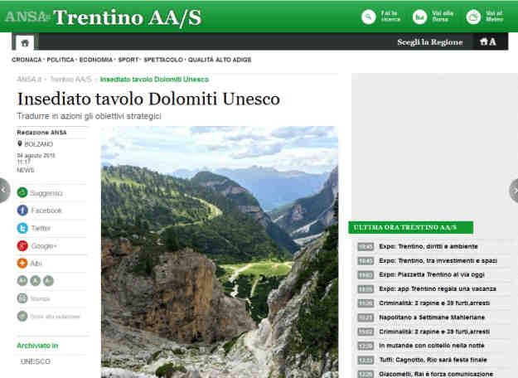Click the home icon in navigation bar
Viewport: 518px width, 378px height.
point(25,42)
